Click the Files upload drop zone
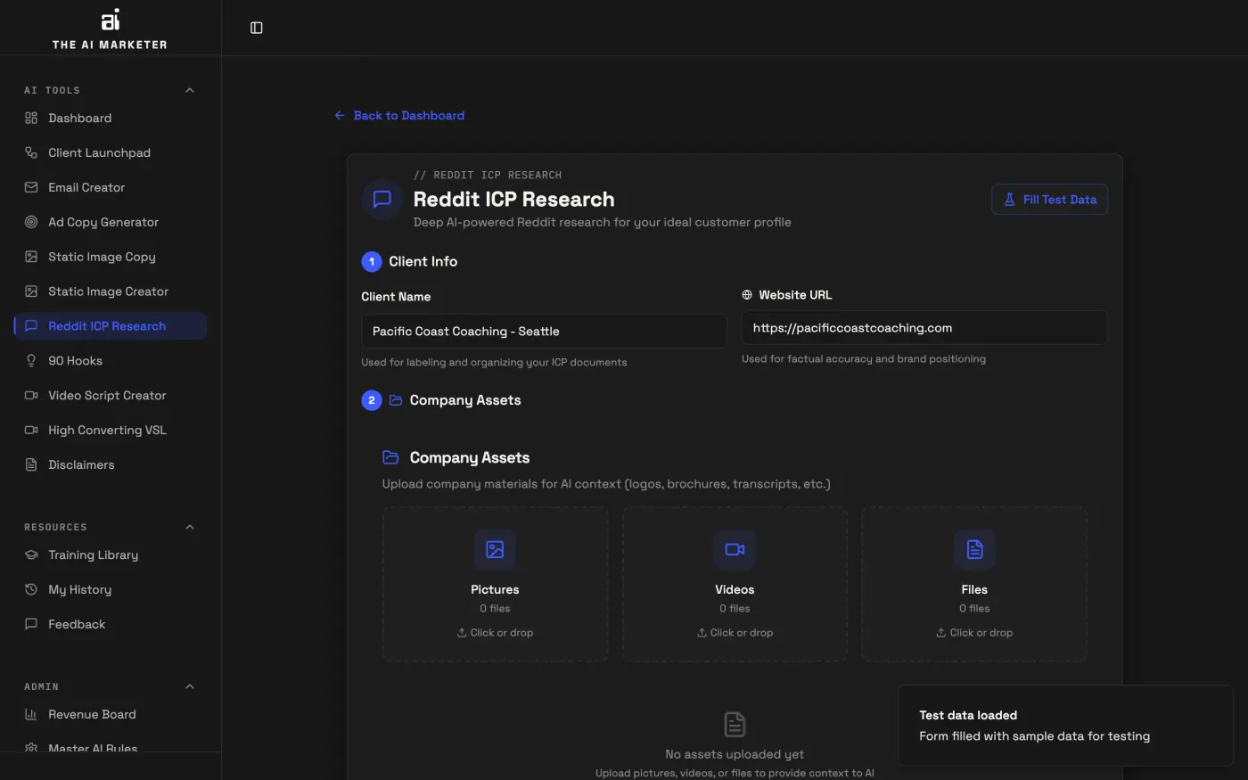 974,584
